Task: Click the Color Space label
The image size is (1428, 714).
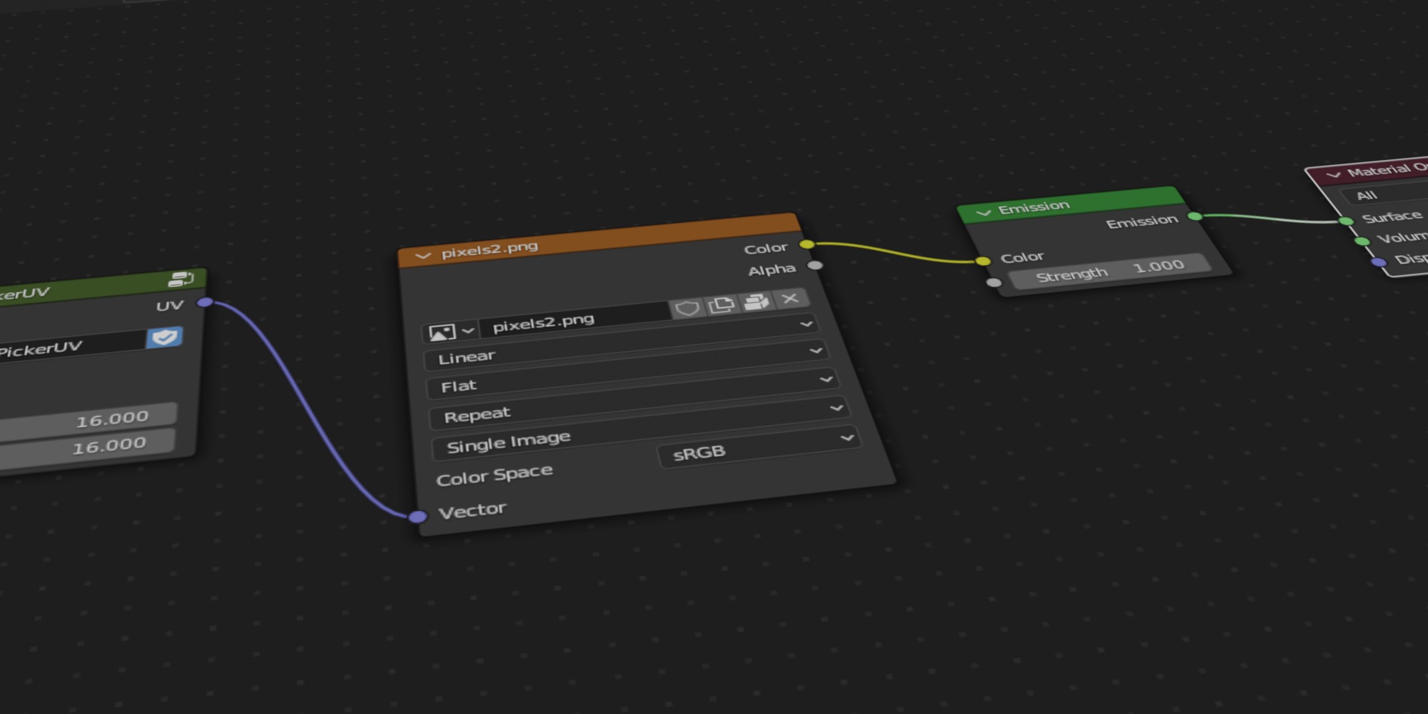Action: [495, 475]
